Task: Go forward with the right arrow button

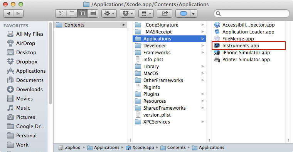Action: (18, 13)
